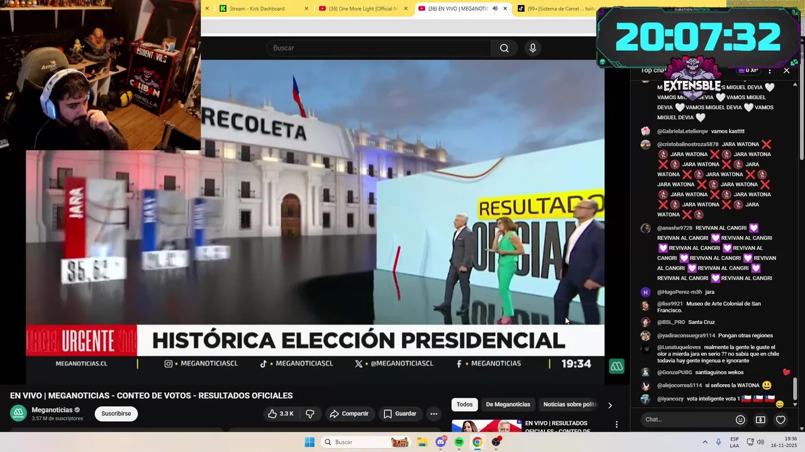Open Spotify from the taskbar
This screenshot has height=452, width=805.
click(459, 442)
